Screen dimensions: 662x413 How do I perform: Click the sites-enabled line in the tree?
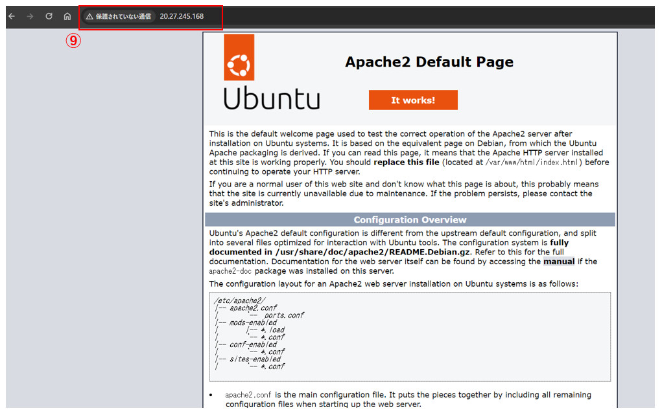[x=255, y=359]
